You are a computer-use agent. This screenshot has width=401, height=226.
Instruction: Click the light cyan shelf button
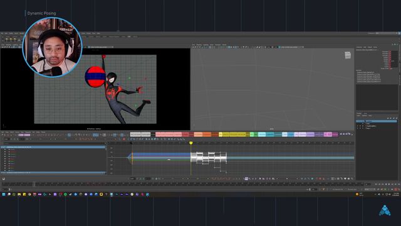click(262, 134)
